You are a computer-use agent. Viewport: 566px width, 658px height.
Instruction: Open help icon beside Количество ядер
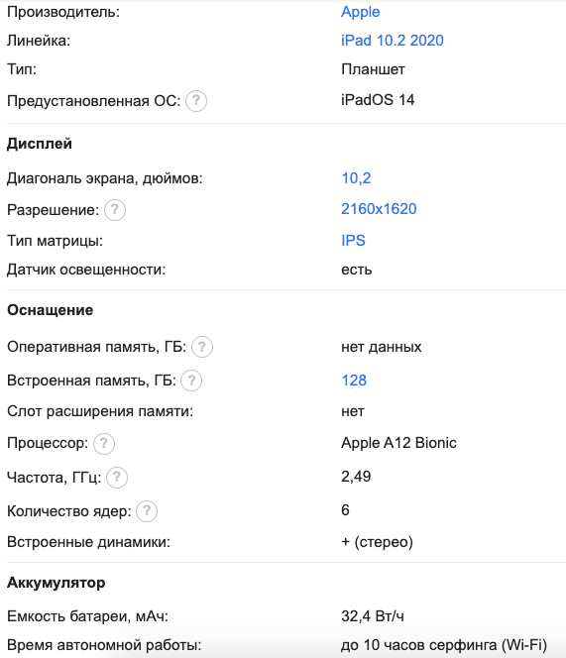(147, 511)
